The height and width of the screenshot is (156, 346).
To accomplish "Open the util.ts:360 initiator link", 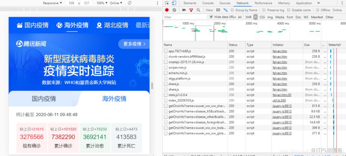I will (x=279, y=100).
